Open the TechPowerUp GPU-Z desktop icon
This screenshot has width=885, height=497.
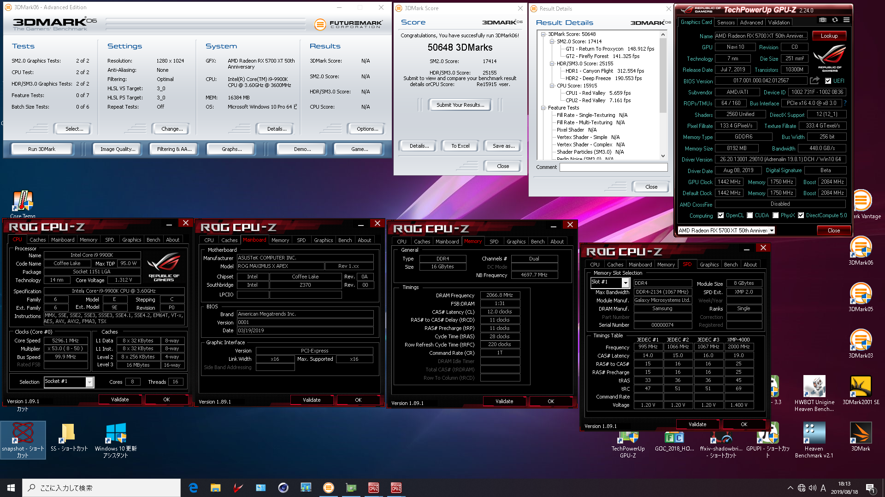628,445
